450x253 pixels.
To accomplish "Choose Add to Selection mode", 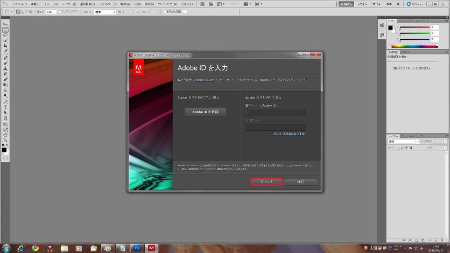I will 23,12.
